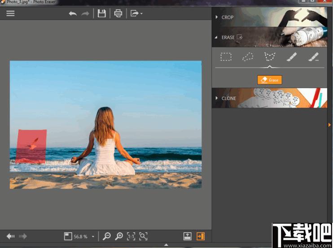
Task: Click the red selection over the bird
Action: [31, 146]
